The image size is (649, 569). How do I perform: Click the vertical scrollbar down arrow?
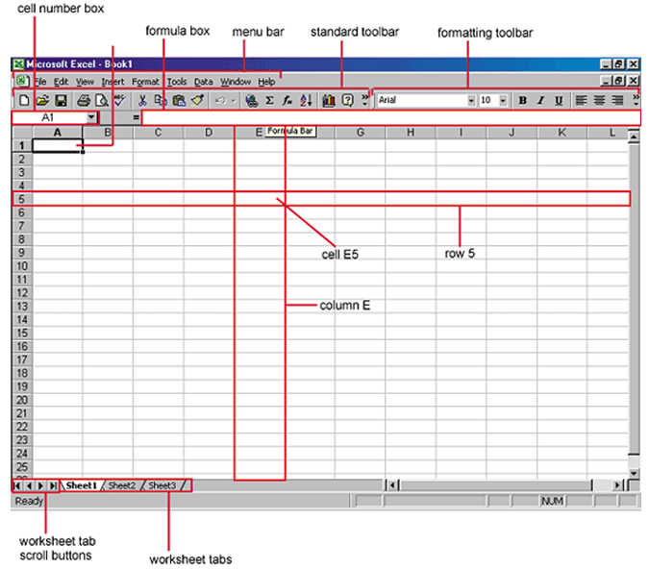pos(634,474)
